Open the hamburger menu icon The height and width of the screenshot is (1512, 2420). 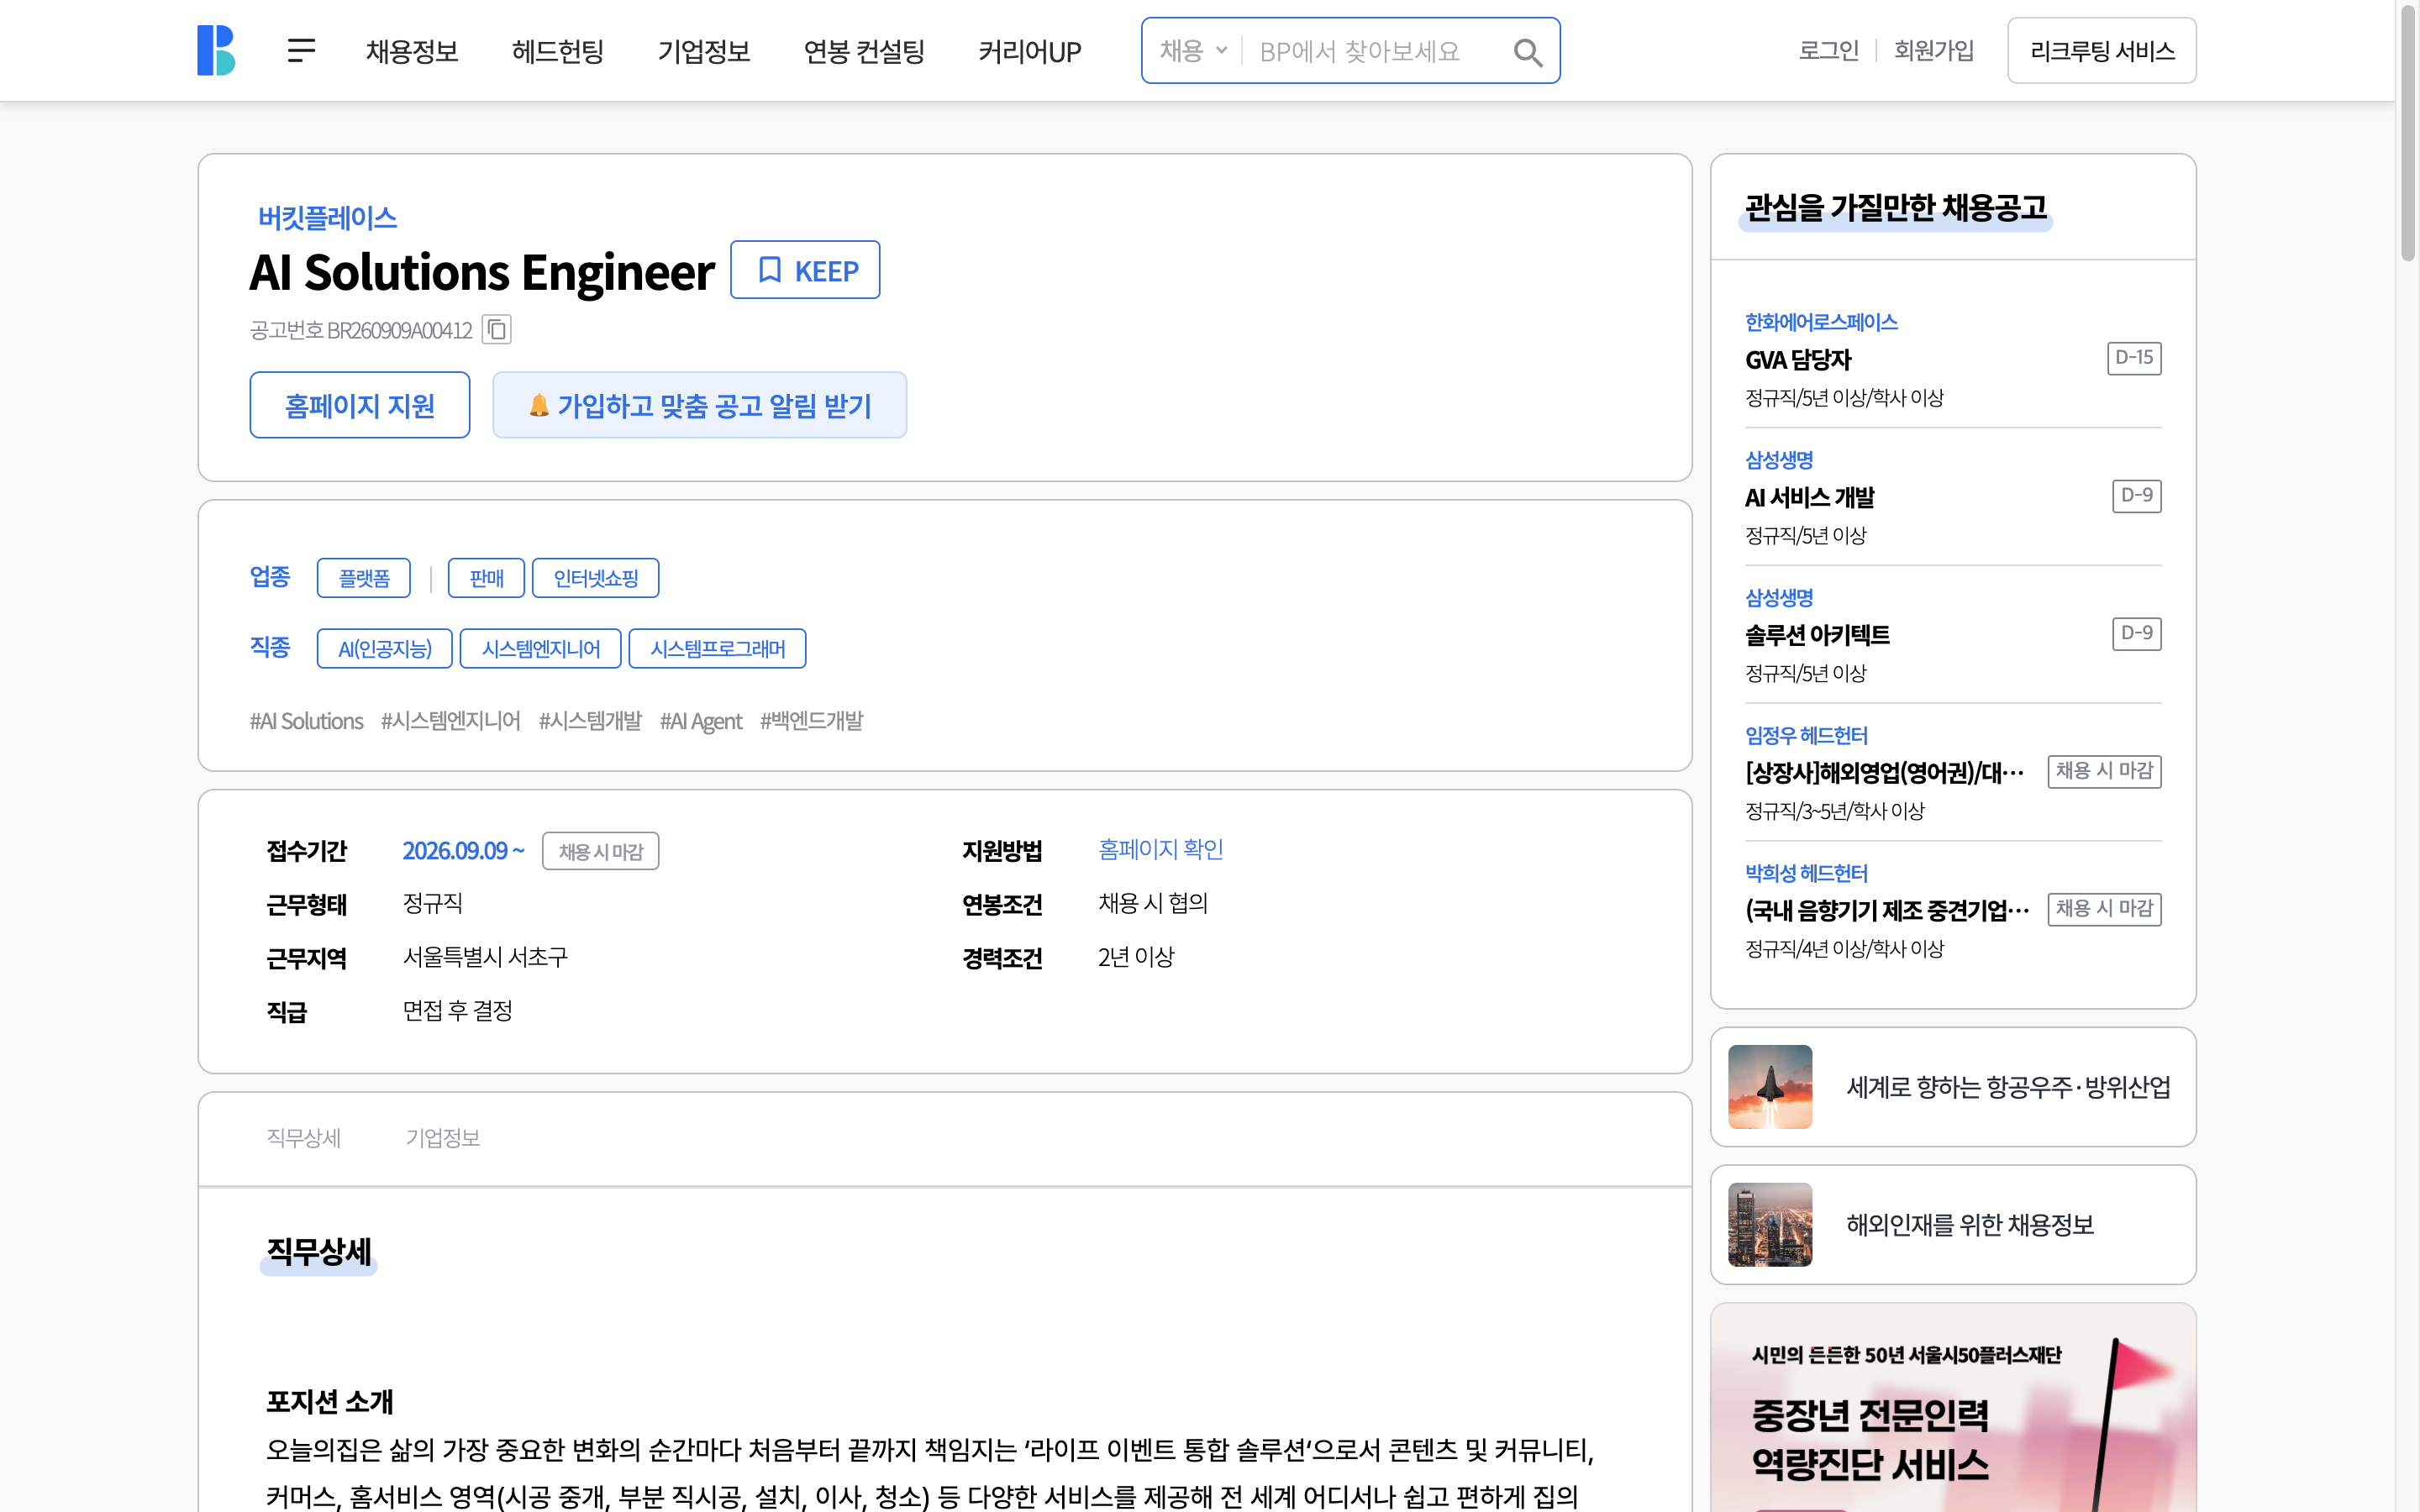tap(301, 50)
